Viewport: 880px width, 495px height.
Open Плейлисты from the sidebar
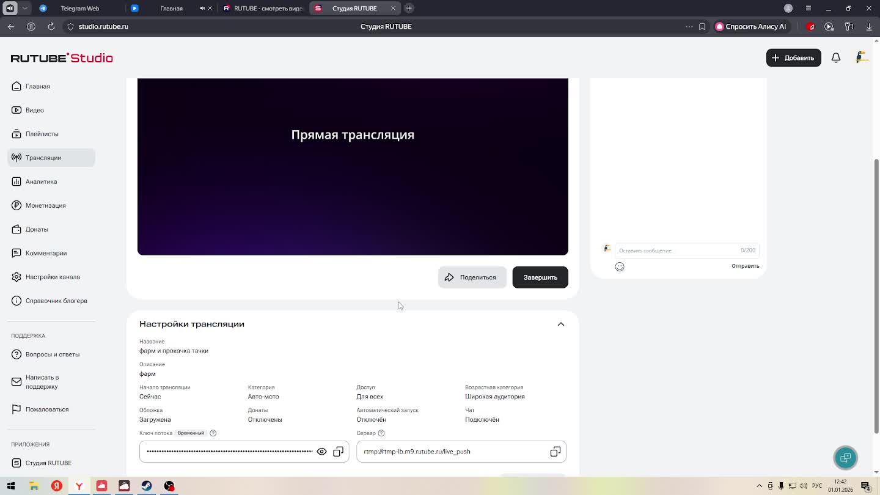51,134
